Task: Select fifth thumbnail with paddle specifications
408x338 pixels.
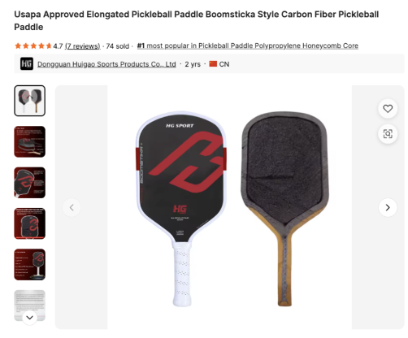Action: tap(30, 264)
